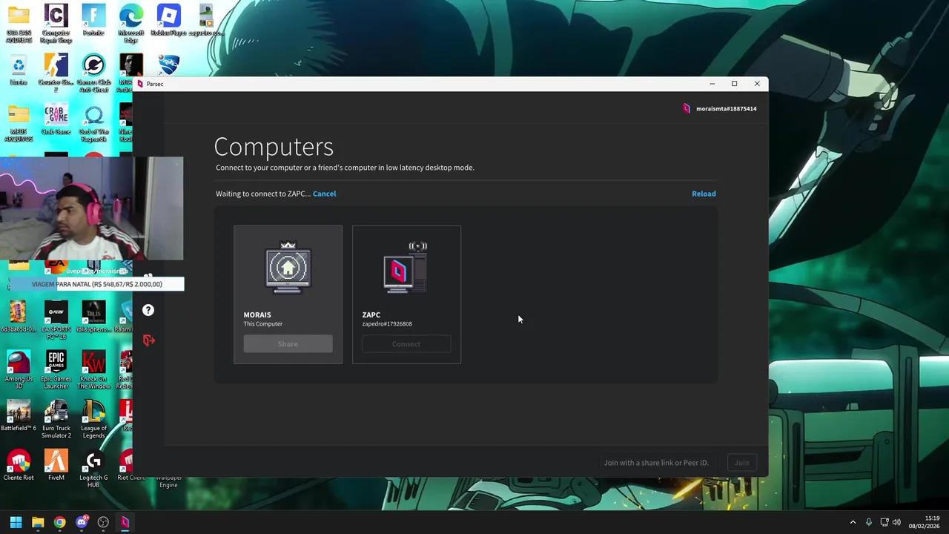The width and height of the screenshot is (949, 534).
Task: Click the moraismta#18875414 account name
Action: point(726,108)
